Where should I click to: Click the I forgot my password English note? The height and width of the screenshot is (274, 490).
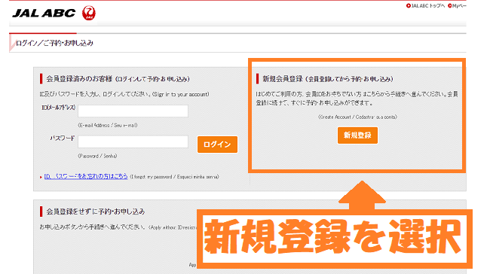[174, 177]
